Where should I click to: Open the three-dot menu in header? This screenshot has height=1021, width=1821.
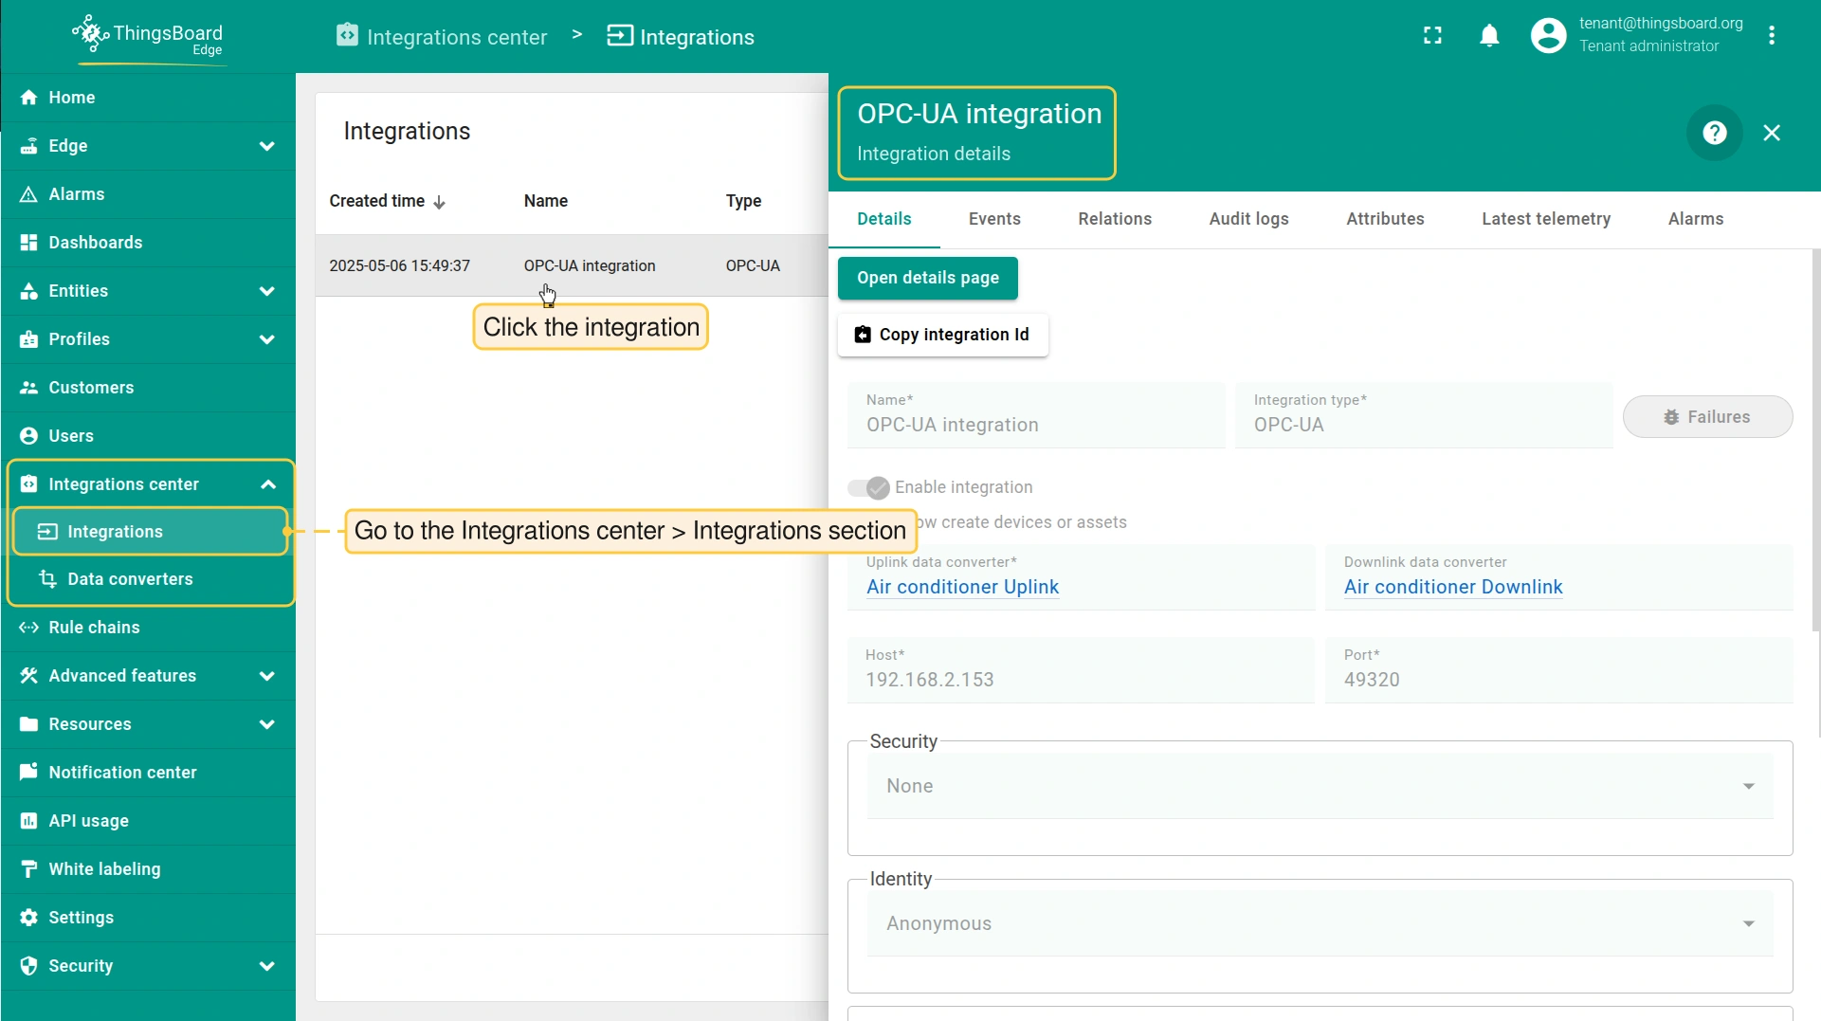coord(1771,36)
